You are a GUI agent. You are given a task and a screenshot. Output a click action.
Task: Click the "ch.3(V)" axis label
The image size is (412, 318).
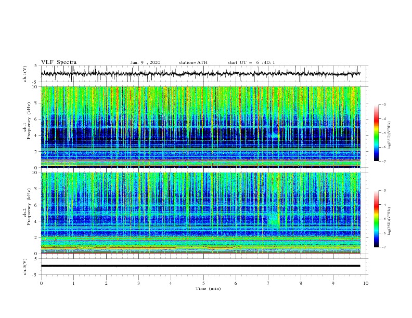[x=25, y=267]
